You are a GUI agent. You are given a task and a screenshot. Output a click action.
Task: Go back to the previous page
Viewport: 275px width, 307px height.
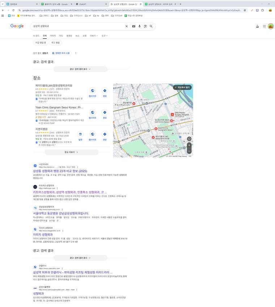[x=3, y=10]
